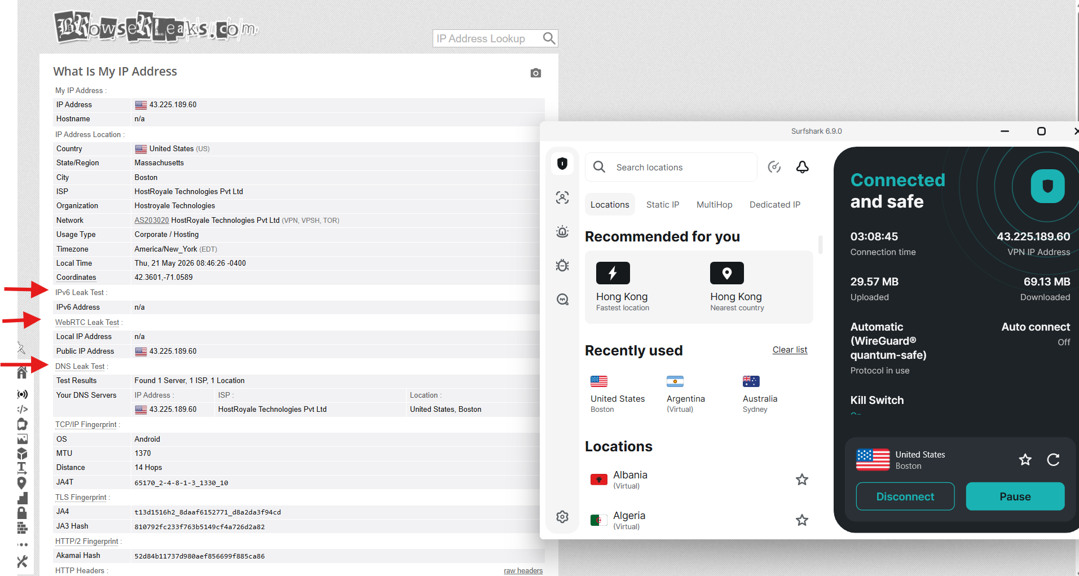Open the brick wall icon in sidebar
Image resolution: width=1079 pixels, height=576 pixels.
point(22,528)
